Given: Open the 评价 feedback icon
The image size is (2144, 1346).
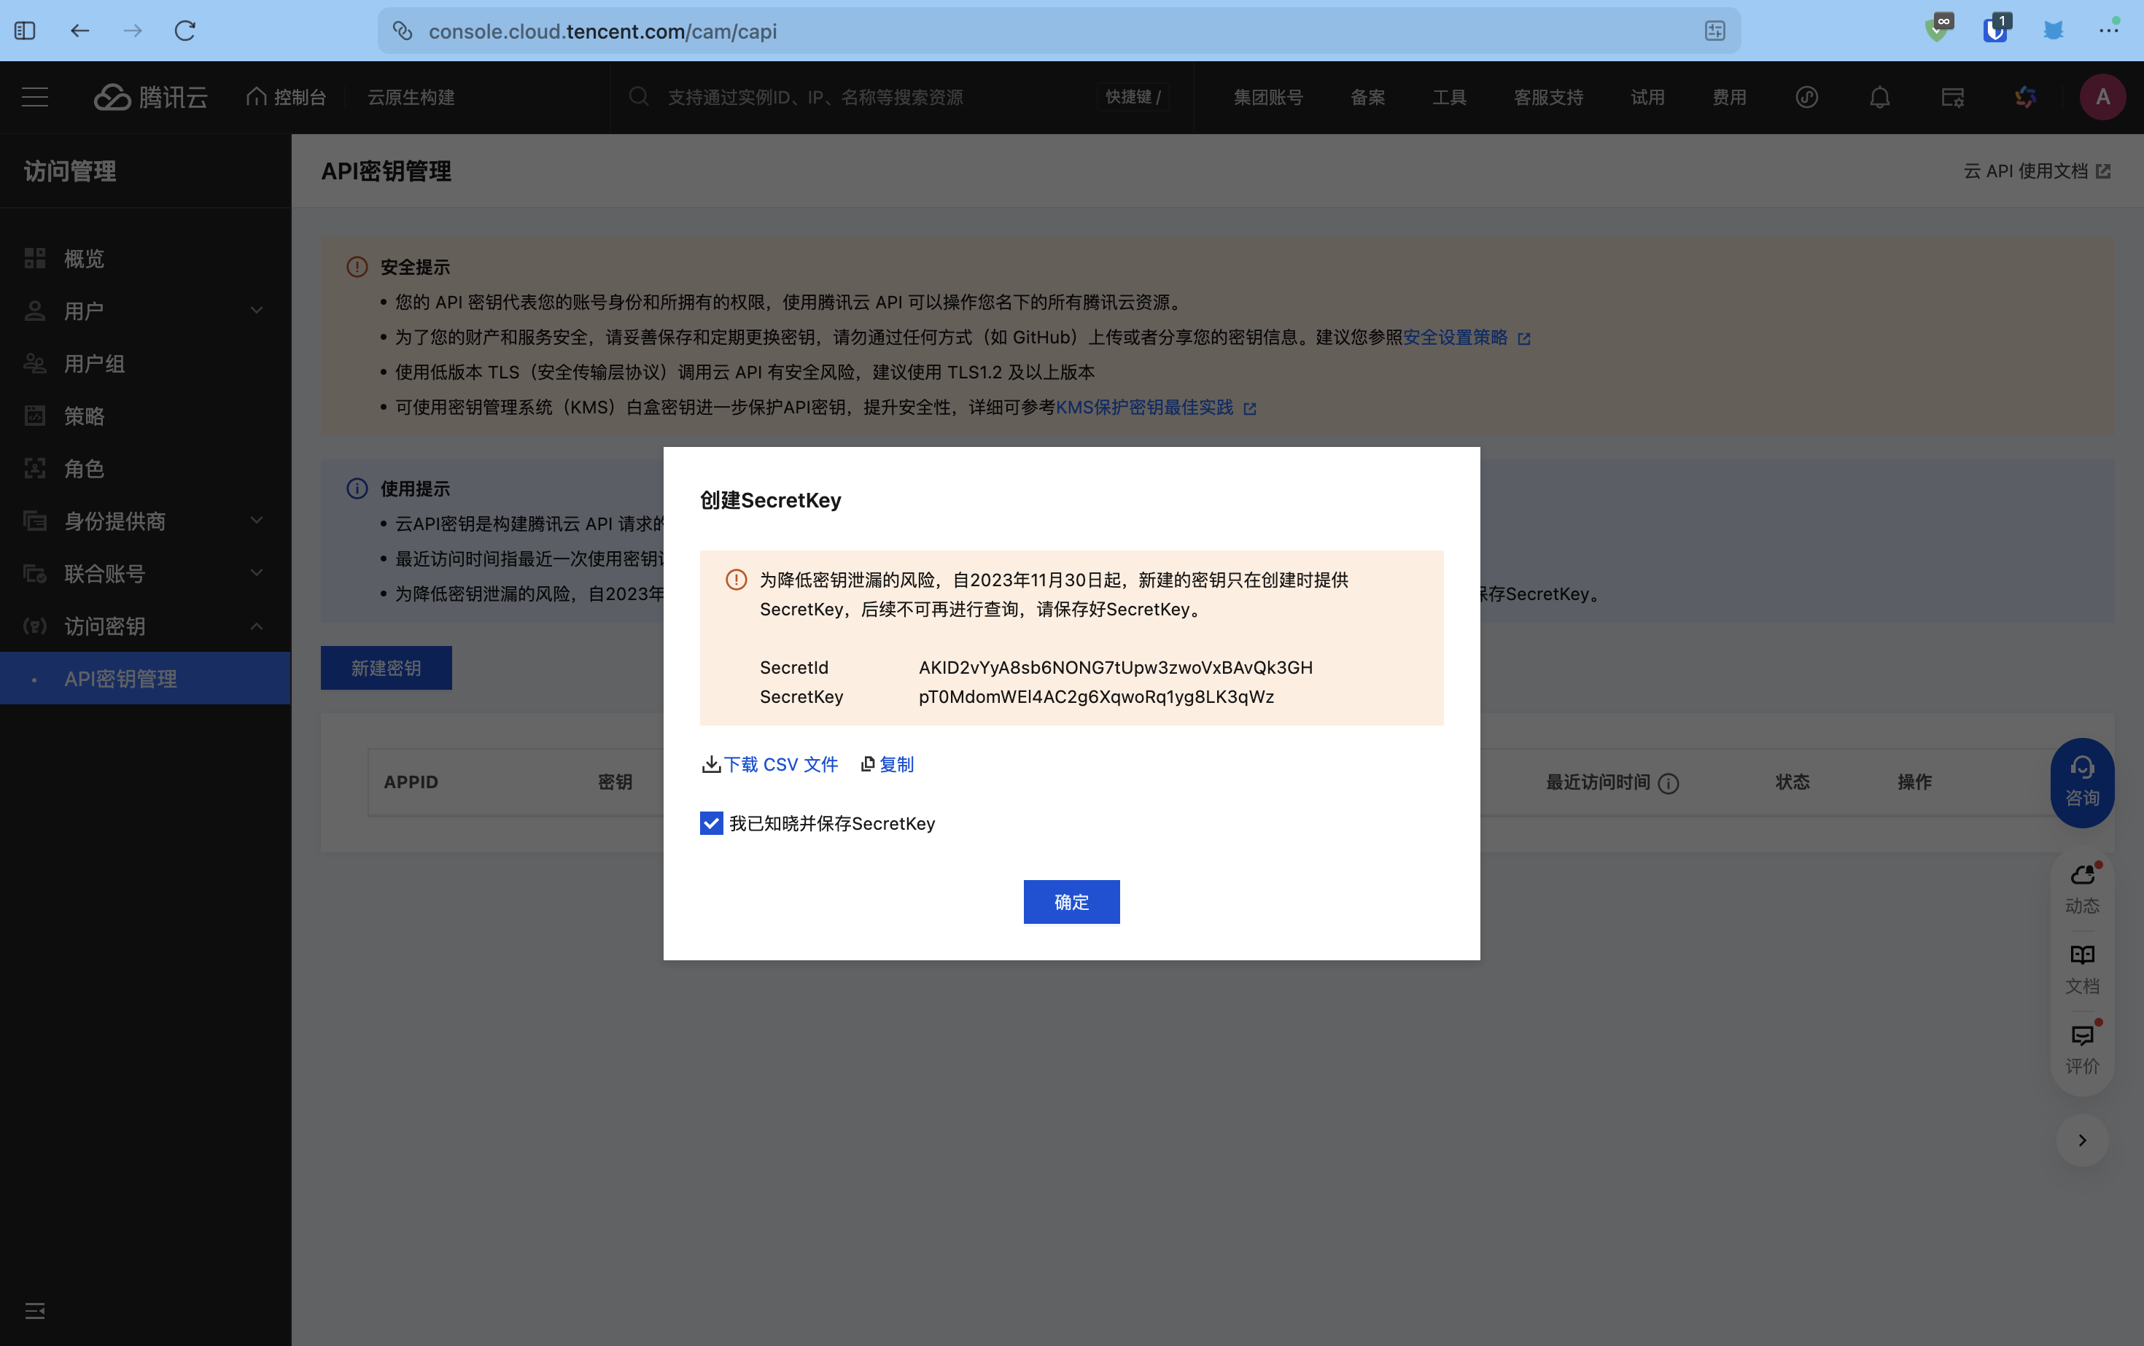Looking at the screenshot, I should [2082, 1049].
